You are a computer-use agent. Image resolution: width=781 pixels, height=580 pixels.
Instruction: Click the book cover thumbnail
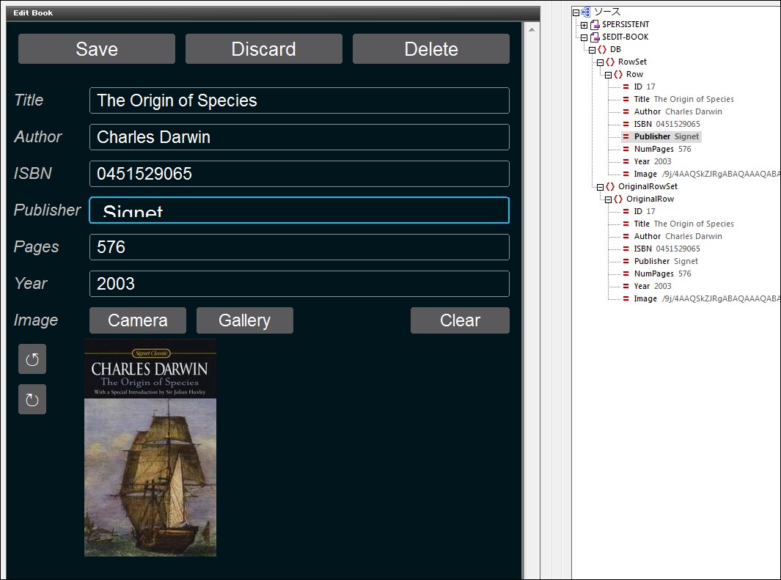coord(150,447)
